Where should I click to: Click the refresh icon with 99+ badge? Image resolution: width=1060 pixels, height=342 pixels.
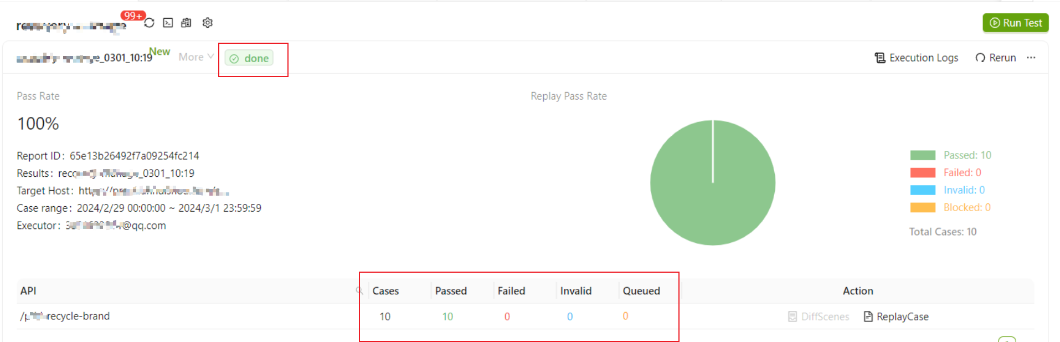149,23
